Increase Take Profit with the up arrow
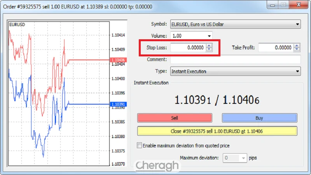Image resolution: width=311 pixels, height=175 pixels. tap(297, 45)
